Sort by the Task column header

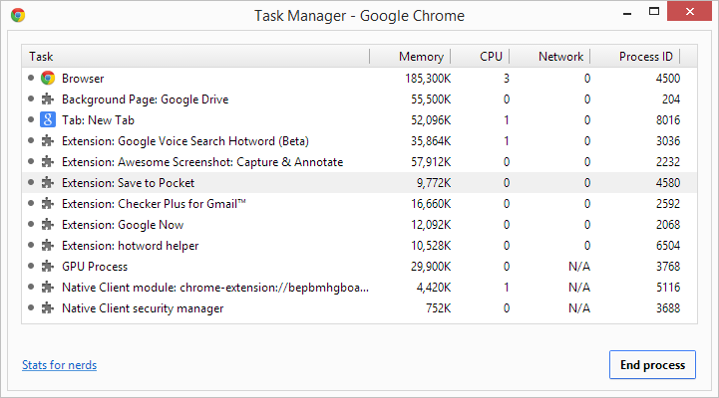click(195, 57)
